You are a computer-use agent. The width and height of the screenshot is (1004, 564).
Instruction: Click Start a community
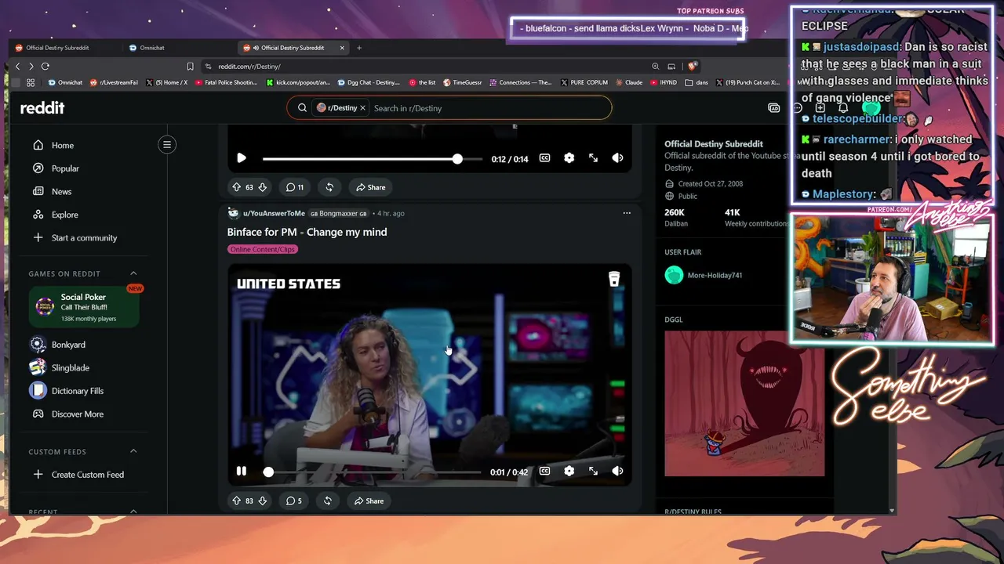click(84, 237)
